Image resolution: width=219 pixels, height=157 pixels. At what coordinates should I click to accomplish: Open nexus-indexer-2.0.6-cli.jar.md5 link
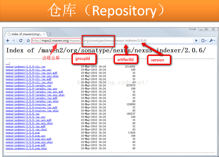29,79
